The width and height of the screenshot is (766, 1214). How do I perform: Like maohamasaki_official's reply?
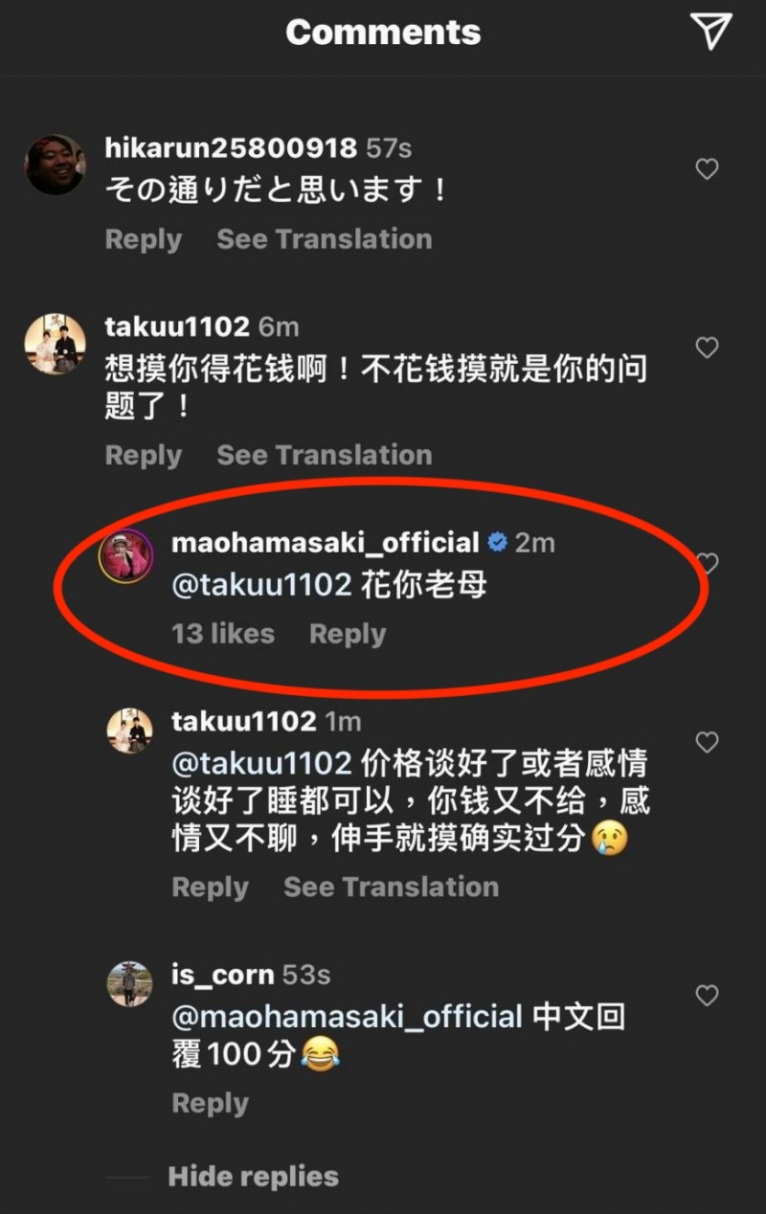[x=707, y=565]
